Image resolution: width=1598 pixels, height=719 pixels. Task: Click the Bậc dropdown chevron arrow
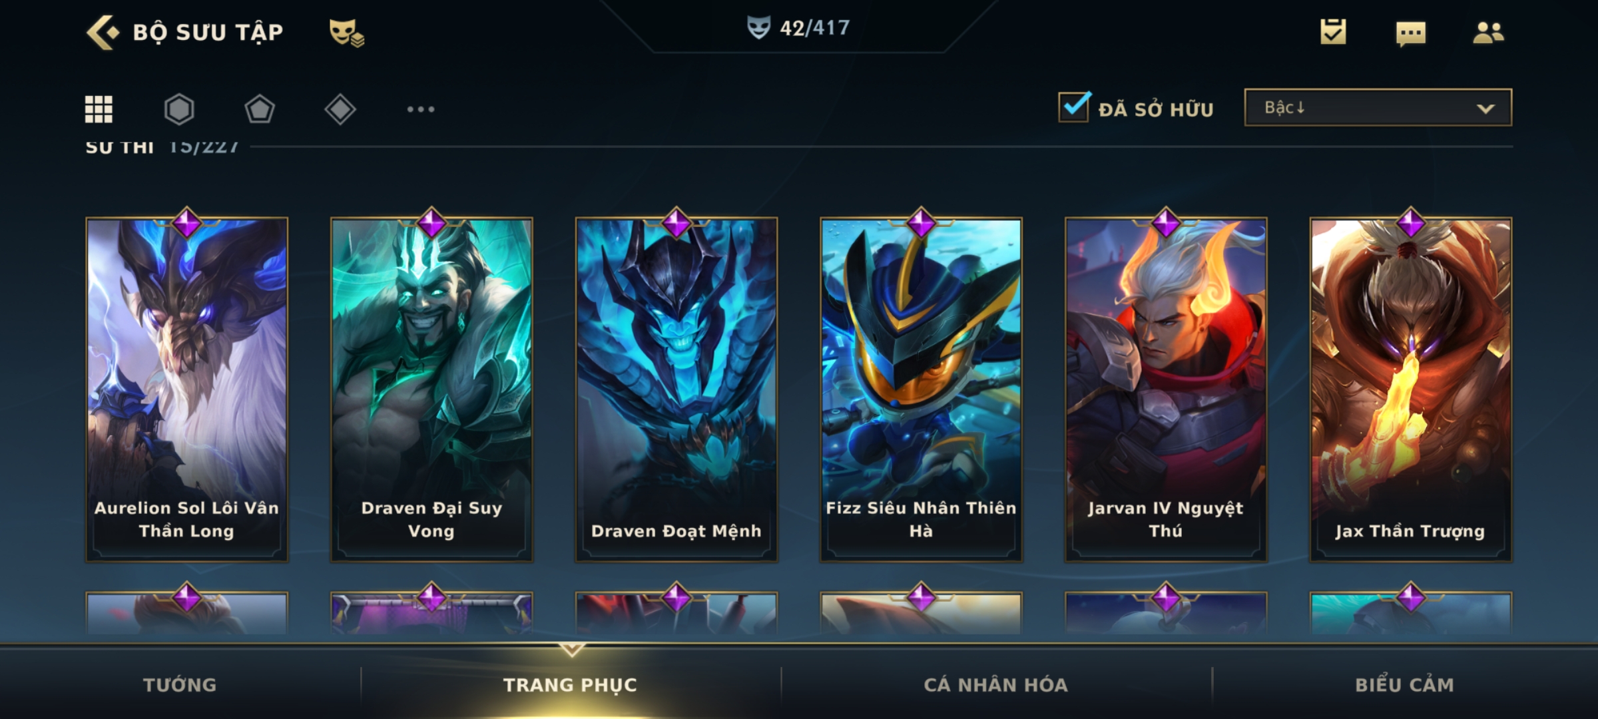pos(1485,109)
